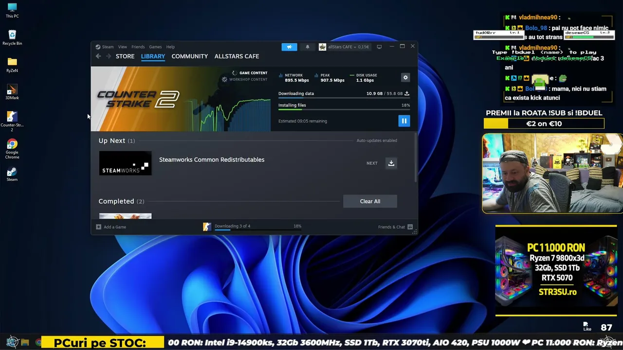Open the ALLSTARS CAFE profile tab
623x350 pixels.
237,56
